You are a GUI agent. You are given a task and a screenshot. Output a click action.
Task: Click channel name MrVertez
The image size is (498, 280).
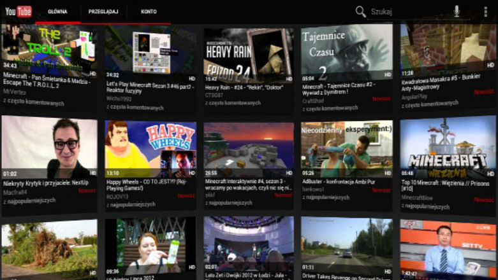pyautogui.click(x=15, y=92)
